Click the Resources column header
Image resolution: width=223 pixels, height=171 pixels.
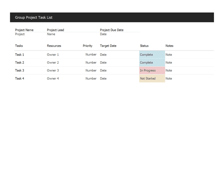point(54,46)
